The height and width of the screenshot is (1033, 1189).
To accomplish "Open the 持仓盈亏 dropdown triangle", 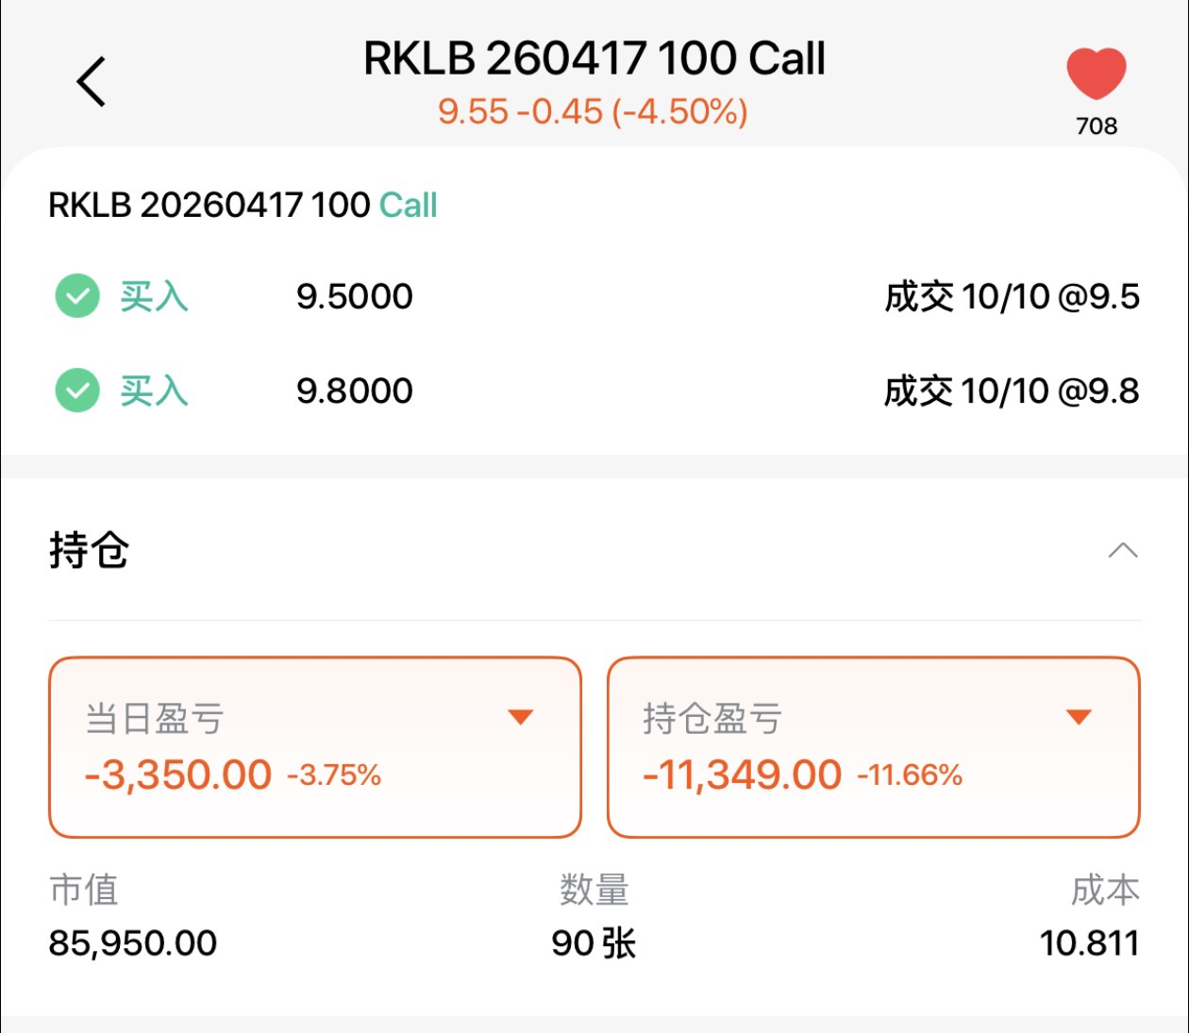I will click(x=1079, y=717).
